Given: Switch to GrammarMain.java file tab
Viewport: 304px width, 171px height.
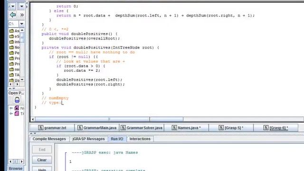Looking at the screenshot, I should 97,128.
